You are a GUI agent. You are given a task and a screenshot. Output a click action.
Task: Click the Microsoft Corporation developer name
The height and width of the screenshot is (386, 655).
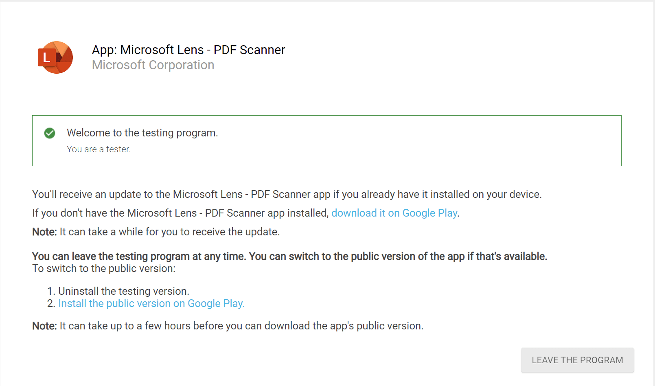coord(153,65)
